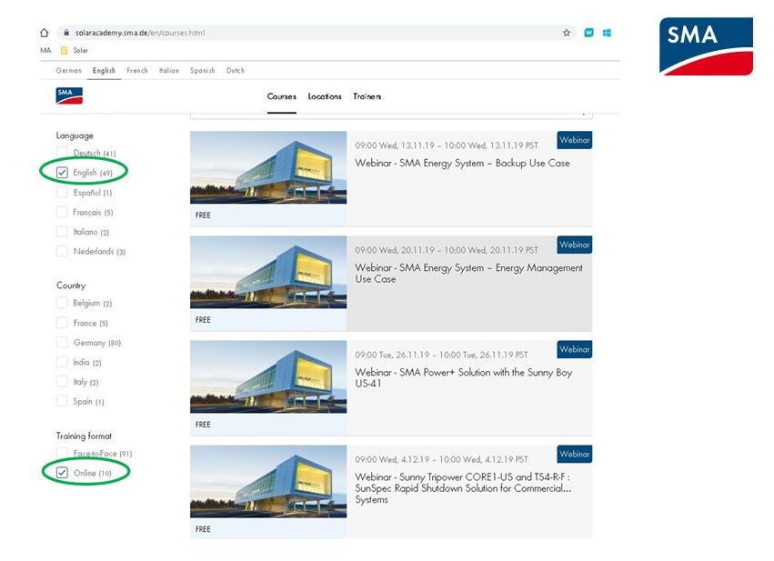Viewport: 774px width, 561px height.
Task: Click the Webinar badge on Sunny Tripower CORE1-US
Action: [x=575, y=454]
